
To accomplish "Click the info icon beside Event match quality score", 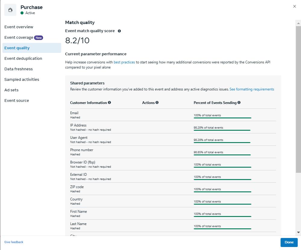I will pos(119,31).
